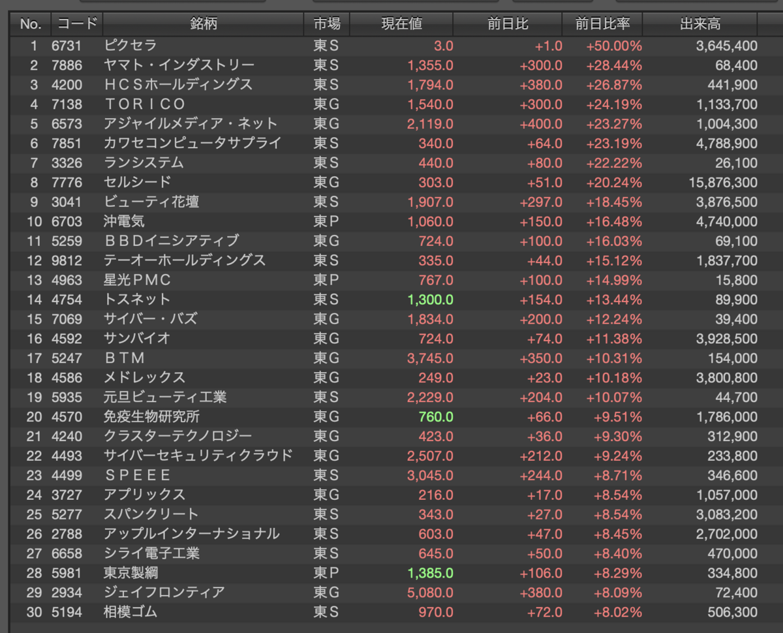The image size is (783, 633).
Task: Select テーオーホールディングス stock name
Action: (x=185, y=260)
